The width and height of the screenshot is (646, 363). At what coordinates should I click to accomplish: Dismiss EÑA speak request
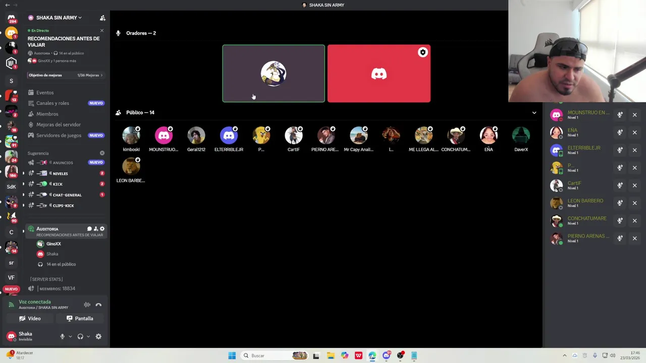(x=634, y=133)
